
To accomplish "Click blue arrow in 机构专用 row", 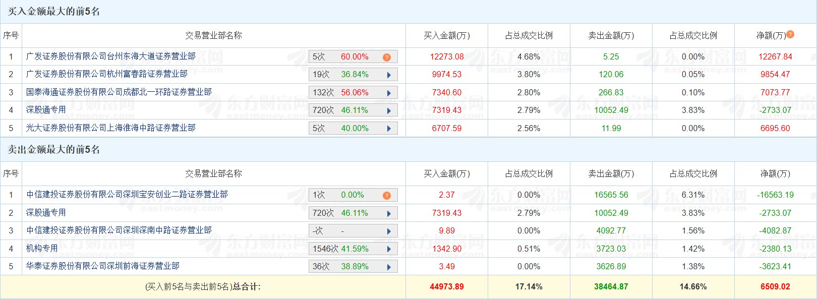I will click(389, 249).
